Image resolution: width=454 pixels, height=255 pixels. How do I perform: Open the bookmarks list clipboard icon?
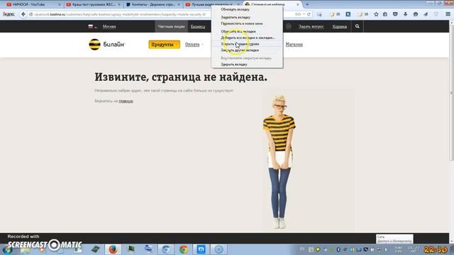tap(385, 14)
